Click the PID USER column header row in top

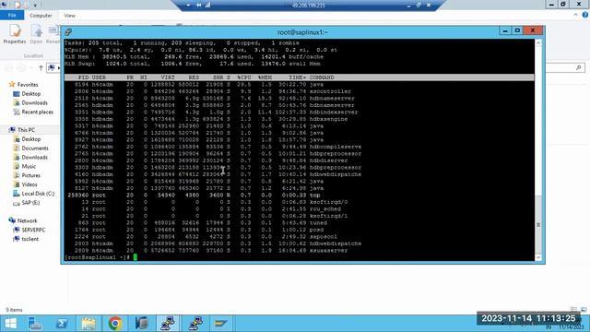(x=299, y=77)
